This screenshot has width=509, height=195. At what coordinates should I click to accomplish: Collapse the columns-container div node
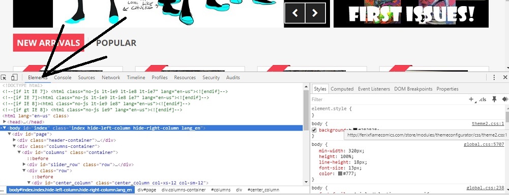point(14,146)
